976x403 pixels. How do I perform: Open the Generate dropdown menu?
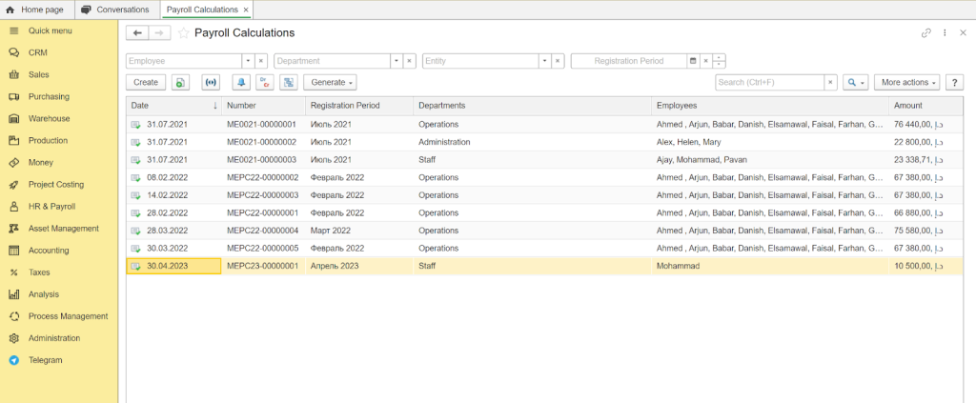coord(332,83)
